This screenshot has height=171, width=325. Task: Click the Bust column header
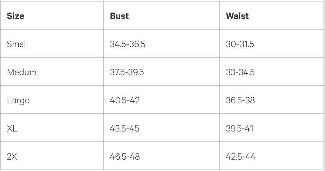(119, 16)
